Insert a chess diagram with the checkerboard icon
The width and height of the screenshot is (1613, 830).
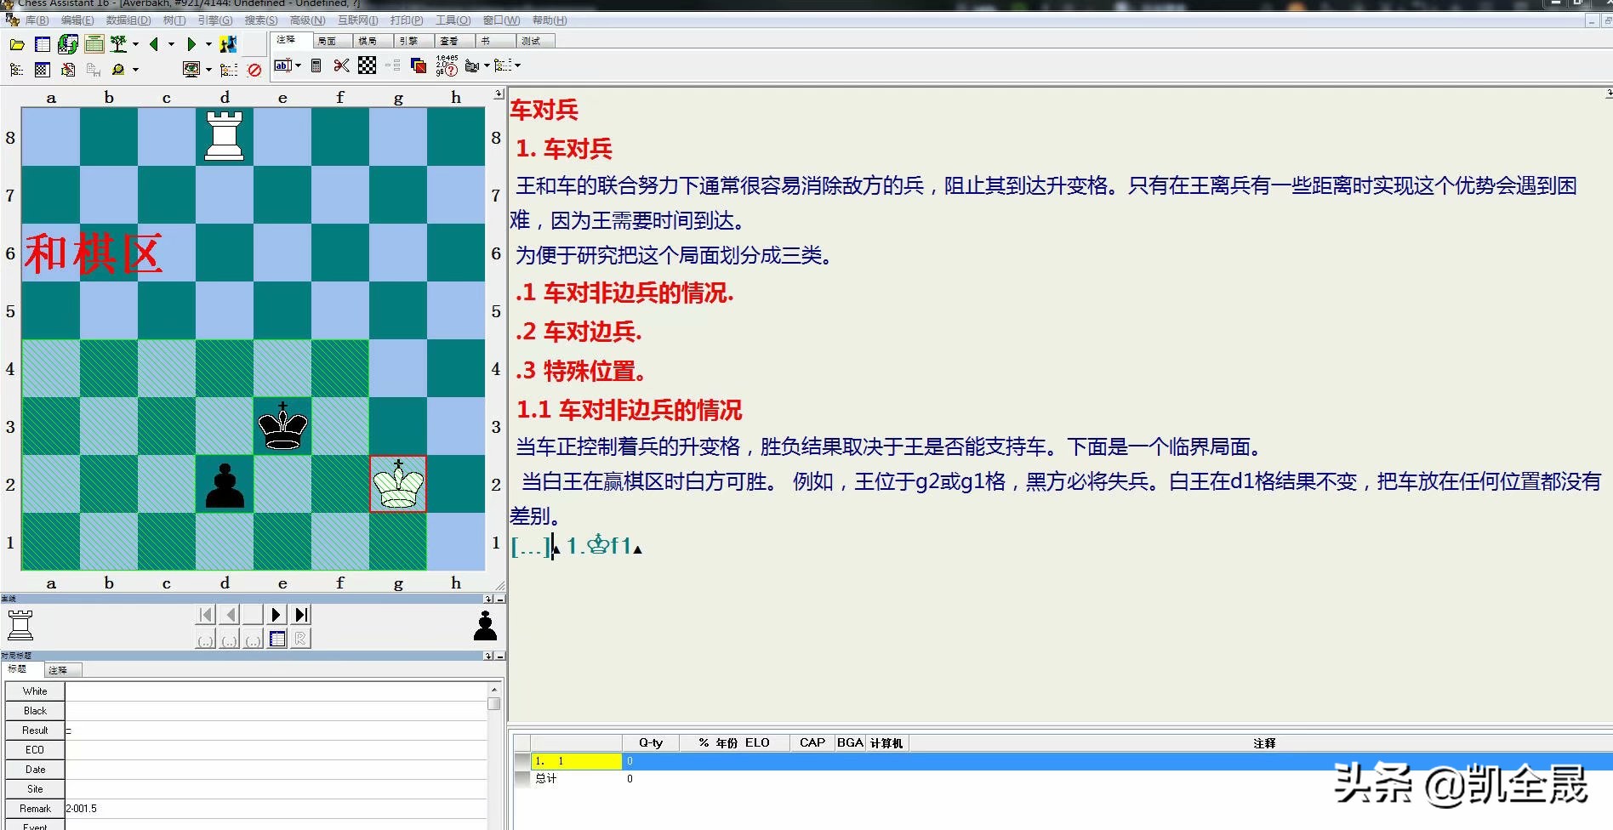pyautogui.click(x=366, y=66)
